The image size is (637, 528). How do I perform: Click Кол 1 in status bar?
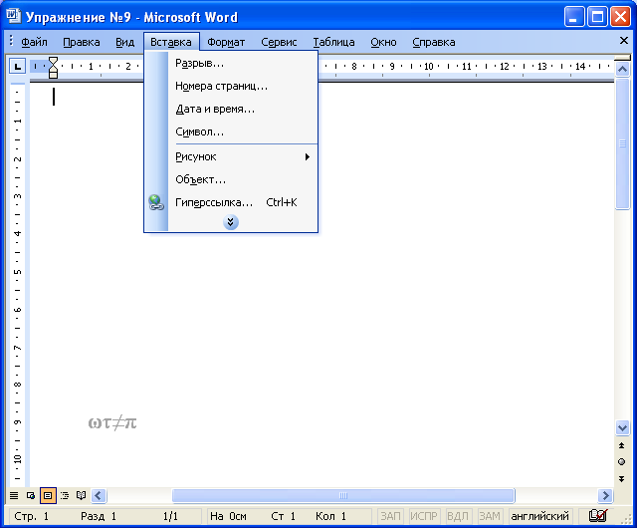click(330, 516)
